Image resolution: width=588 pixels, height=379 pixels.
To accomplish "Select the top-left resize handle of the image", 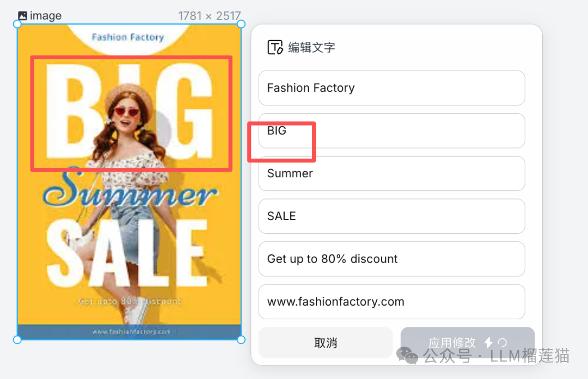I will pyautogui.click(x=17, y=24).
